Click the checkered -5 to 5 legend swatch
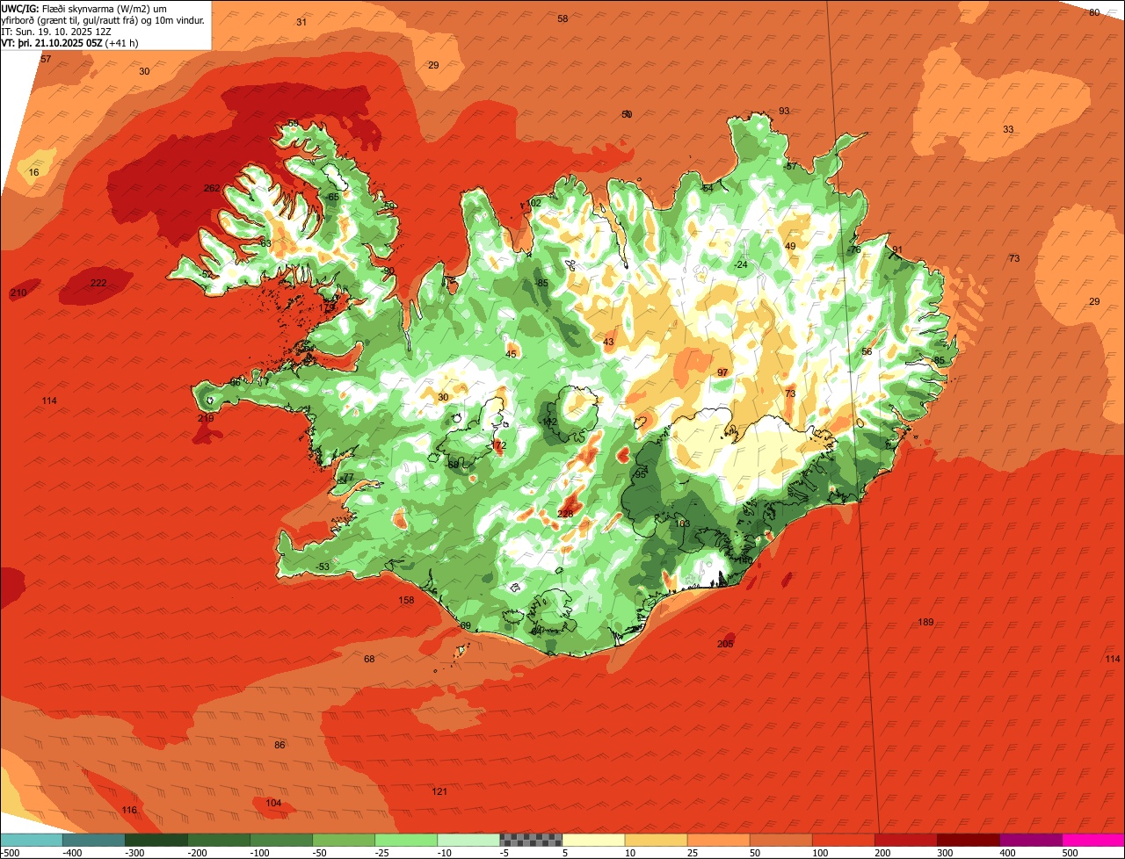Screen dimensions: 1125x859 (531, 840)
